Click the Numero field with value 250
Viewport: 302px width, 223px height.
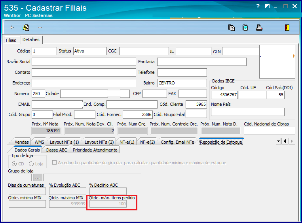[x=38, y=94]
